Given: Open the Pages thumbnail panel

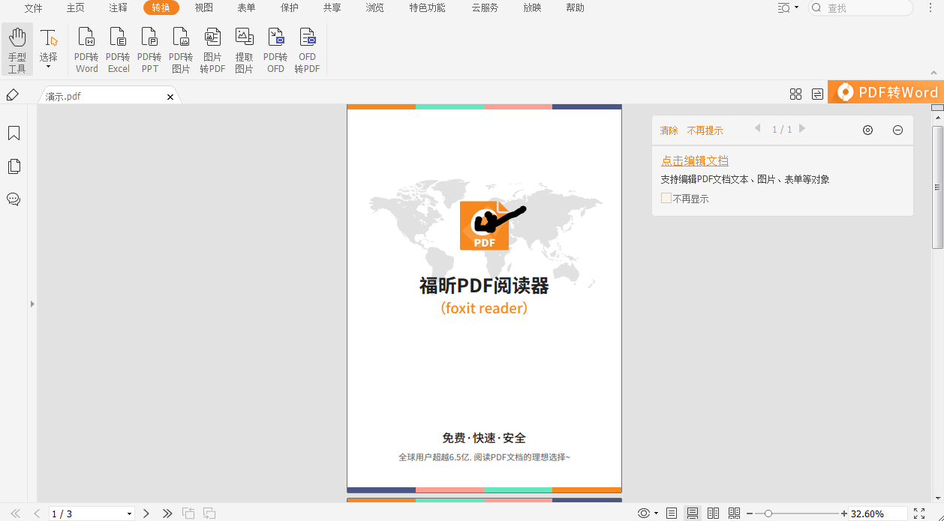Looking at the screenshot, I should 14,166.
